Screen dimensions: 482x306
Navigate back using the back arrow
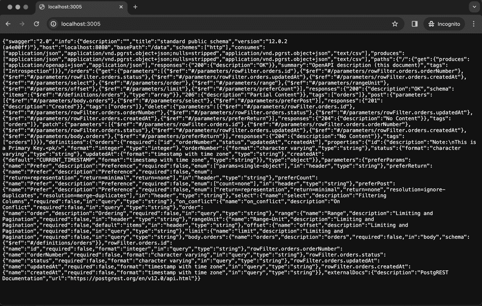click(x=8, y=23)
